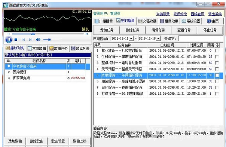Click the 停止任务 button

point(210,30)
